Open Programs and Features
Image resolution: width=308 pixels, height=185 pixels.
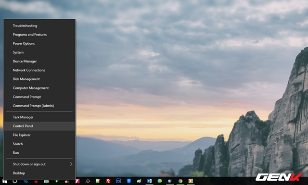39,35
